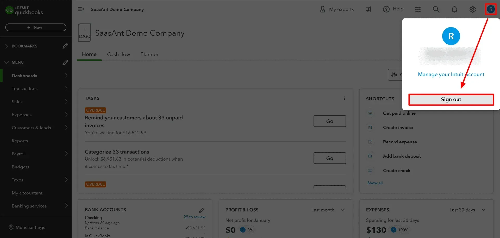Click the Checking account name
The width and height of the screenshot is (500, 238).
point(93,218)
